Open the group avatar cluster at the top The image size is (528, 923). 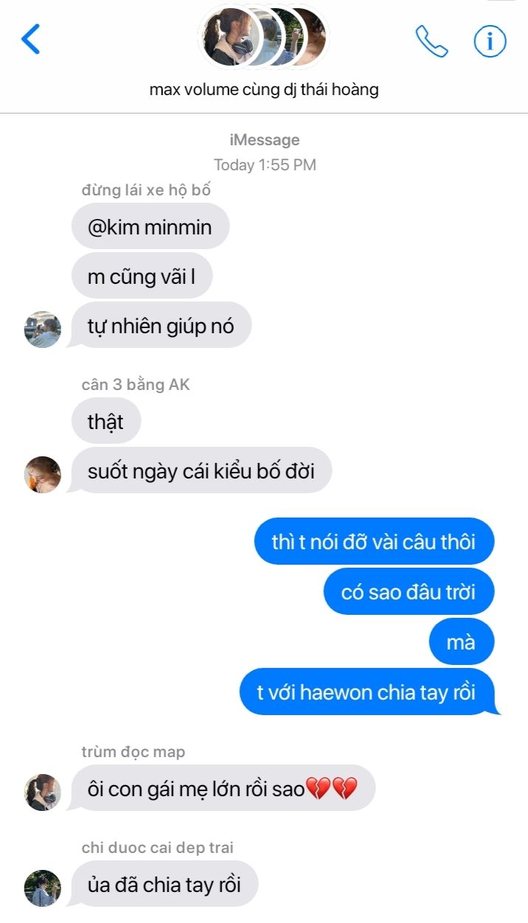(263, 37)
